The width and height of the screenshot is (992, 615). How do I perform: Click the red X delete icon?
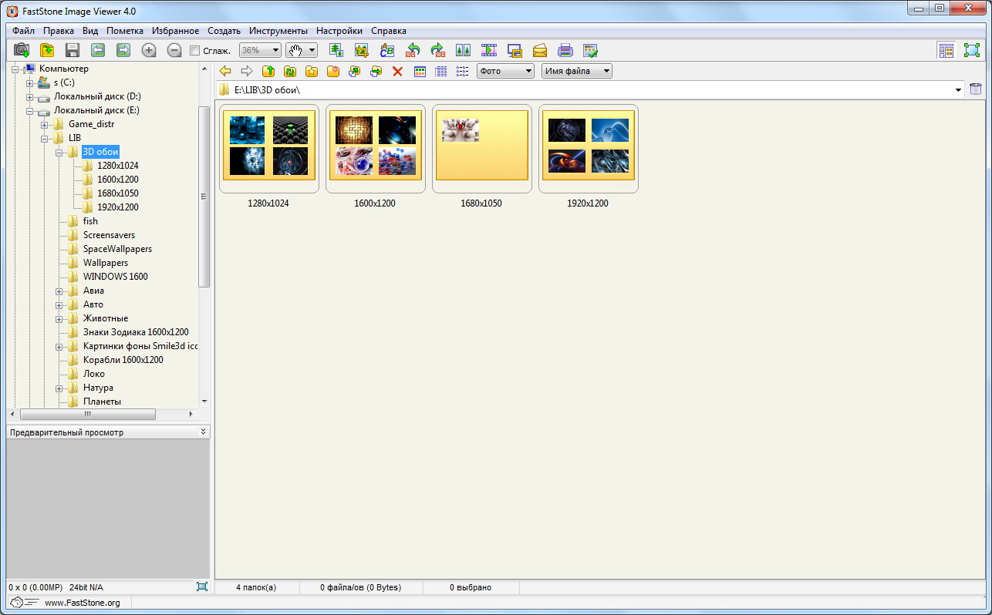pos(398,71)
